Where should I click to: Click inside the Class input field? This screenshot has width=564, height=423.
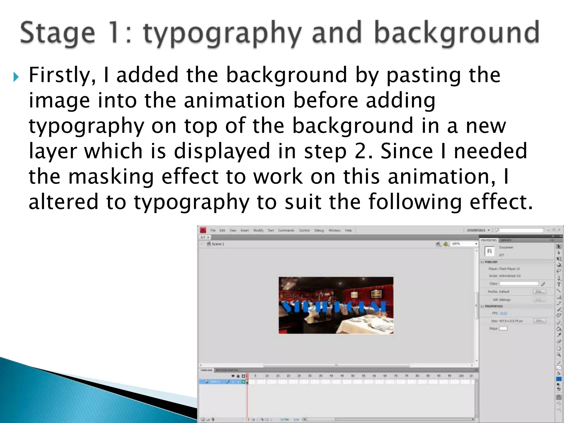519,283
